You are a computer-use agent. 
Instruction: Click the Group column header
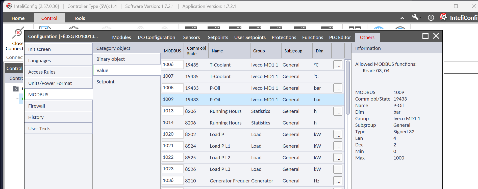[266, 51]
